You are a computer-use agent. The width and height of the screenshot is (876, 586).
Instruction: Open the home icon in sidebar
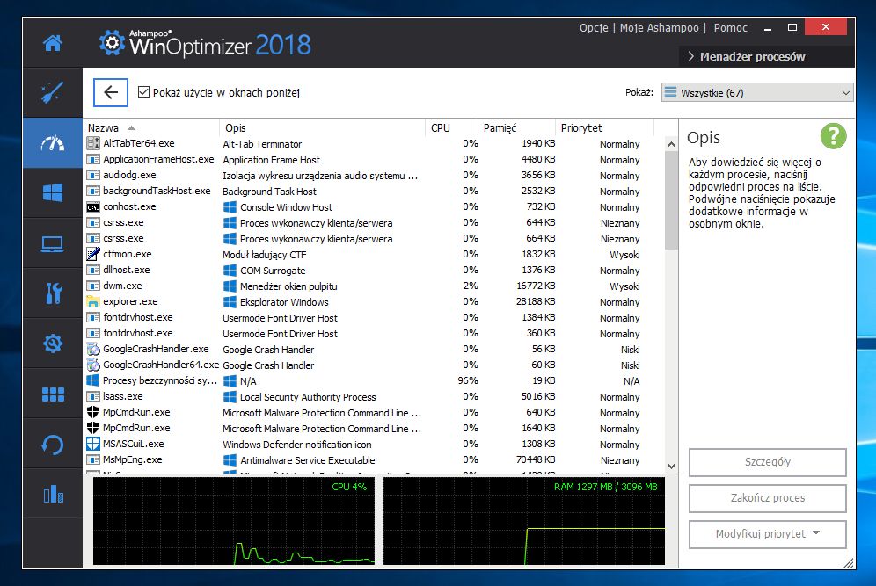coord(53,43)
